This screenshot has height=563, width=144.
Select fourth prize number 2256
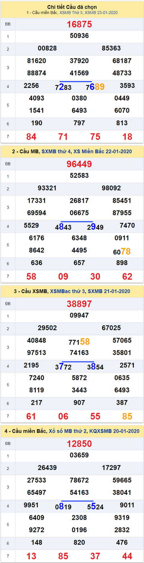[x=31, y=86]
